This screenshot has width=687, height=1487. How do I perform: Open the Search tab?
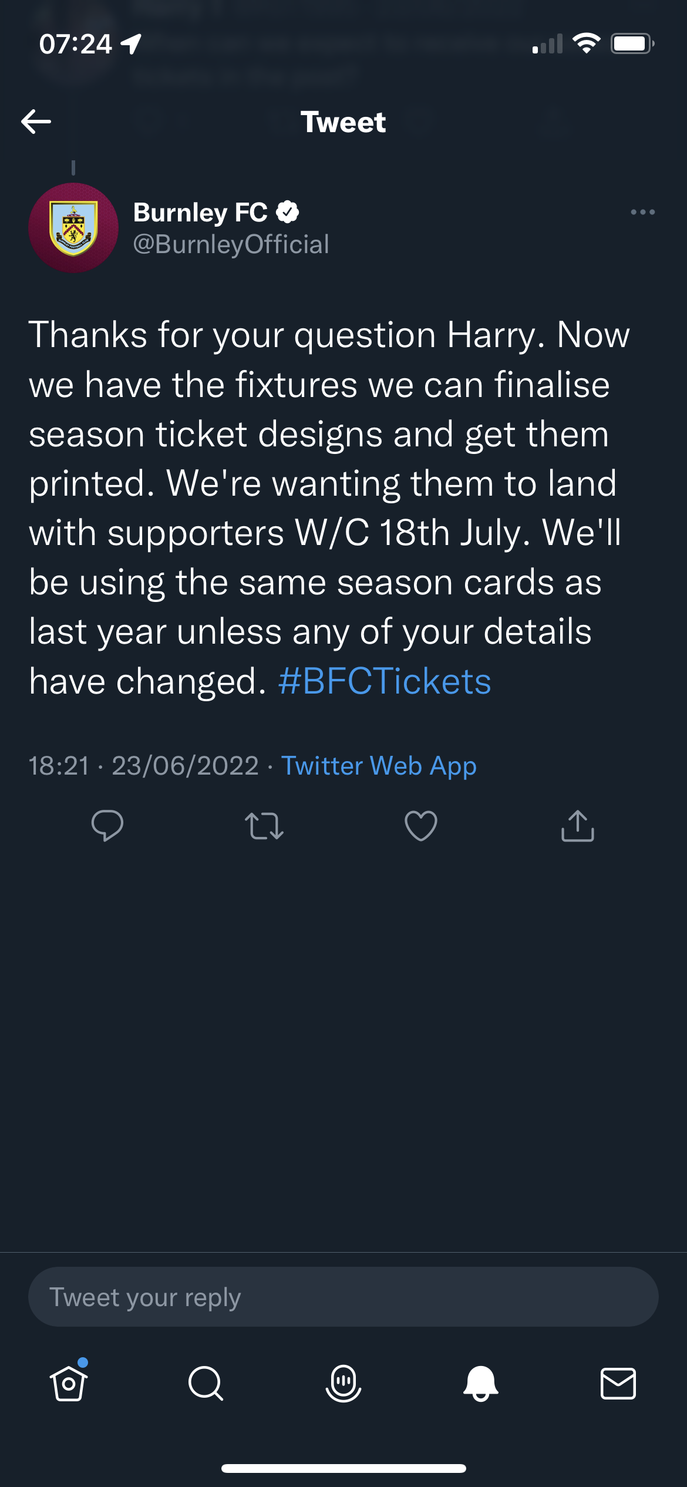[x=206, y=1383]
